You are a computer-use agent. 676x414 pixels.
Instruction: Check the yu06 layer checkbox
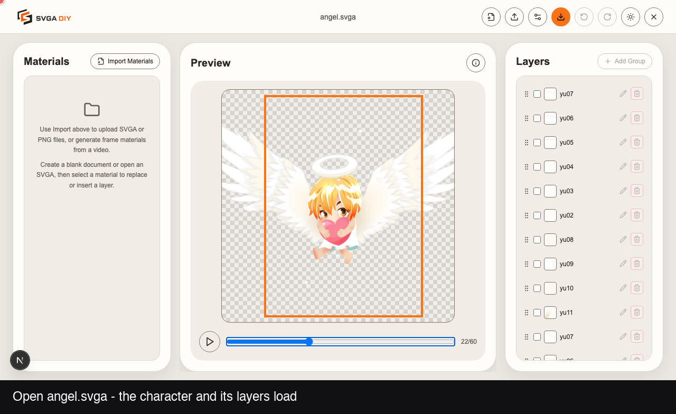537,118
